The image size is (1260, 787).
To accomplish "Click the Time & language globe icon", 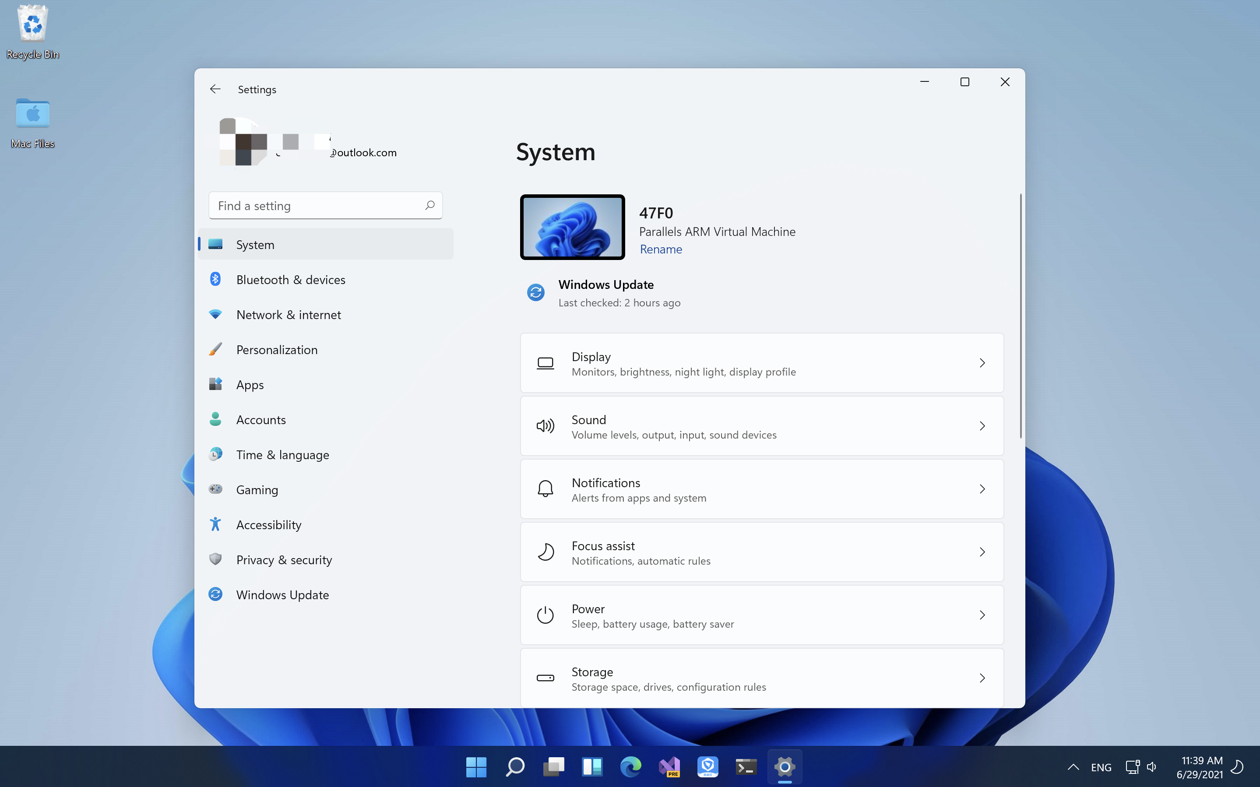I will 215,454.
